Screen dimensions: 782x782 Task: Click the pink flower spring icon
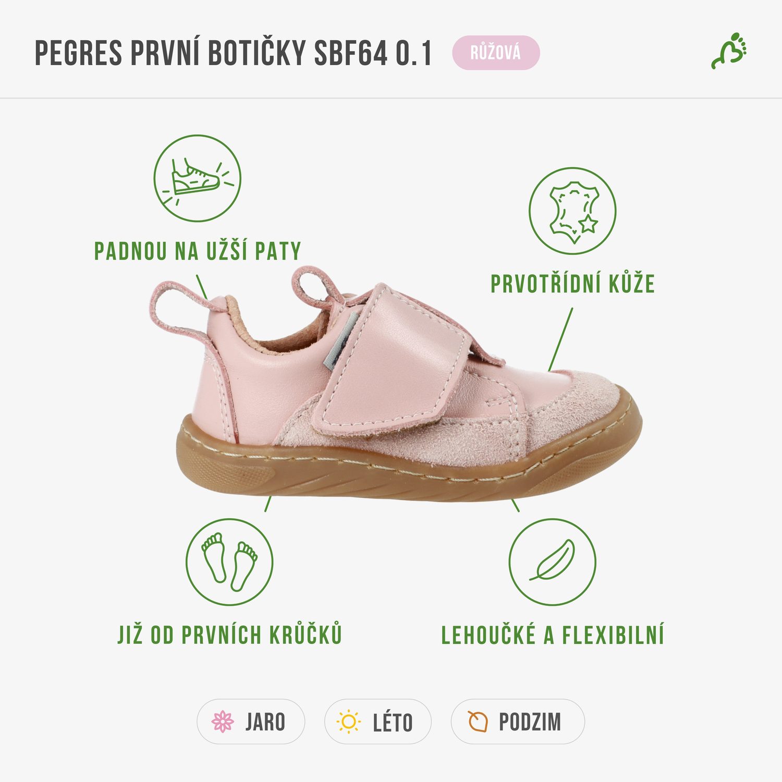(x=223, y=722)
